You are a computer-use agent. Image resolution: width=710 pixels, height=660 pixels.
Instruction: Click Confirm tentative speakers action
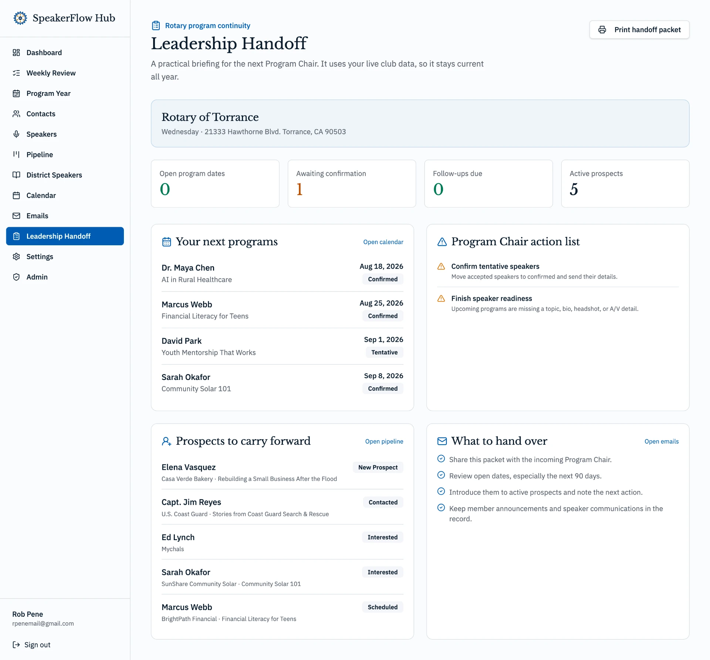click(558, 271)
